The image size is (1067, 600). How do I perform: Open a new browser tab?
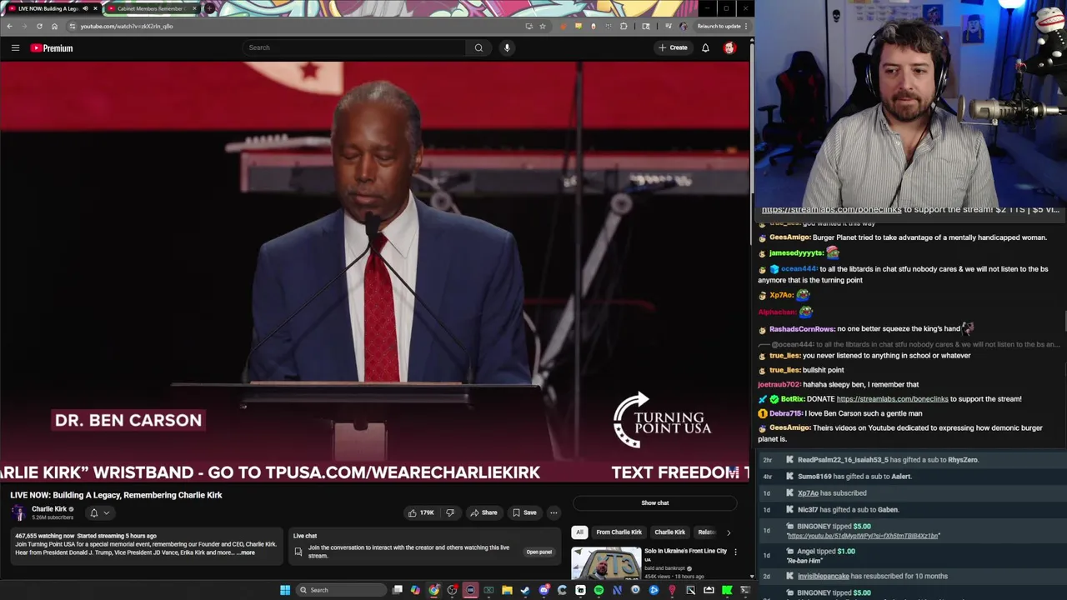pyautogui.click(x=209, y=8)
